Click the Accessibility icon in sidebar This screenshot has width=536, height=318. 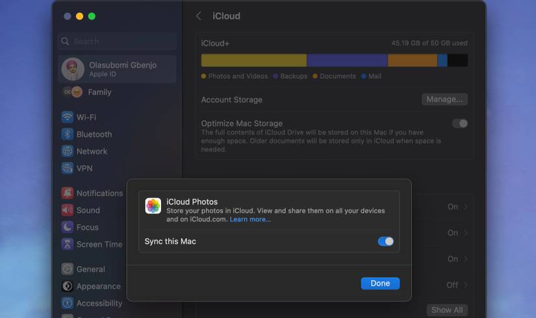(x=68, y=303)
